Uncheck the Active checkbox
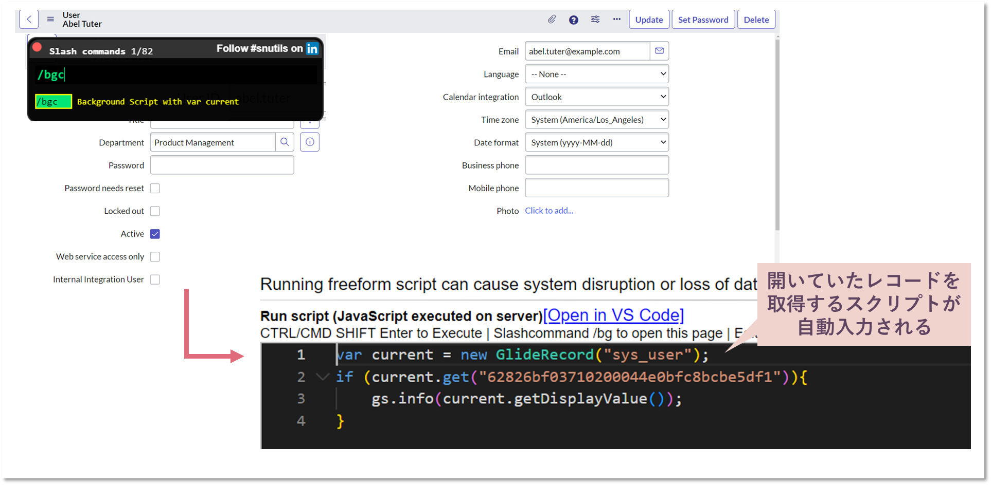 click(155, 233)
